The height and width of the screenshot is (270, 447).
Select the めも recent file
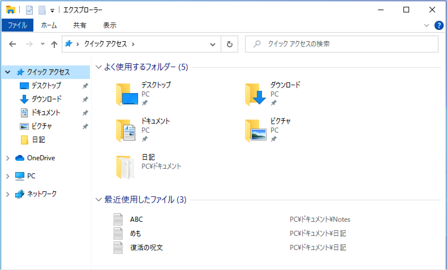(x=136, y=233)
